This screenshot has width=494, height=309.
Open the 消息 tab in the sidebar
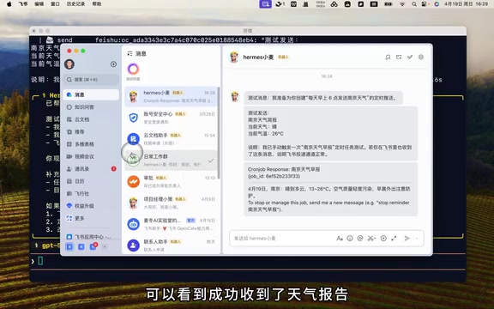tap(91, 94)
